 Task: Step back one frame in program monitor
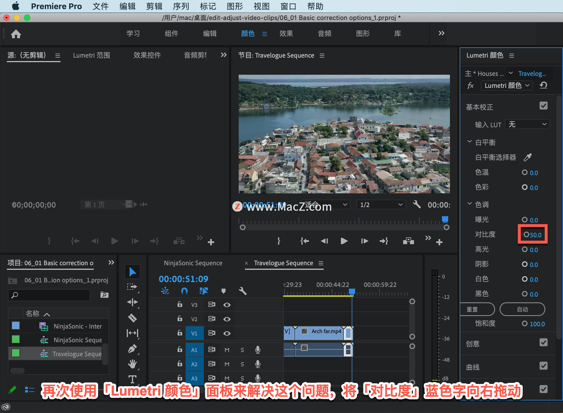[x=324, y=241]
